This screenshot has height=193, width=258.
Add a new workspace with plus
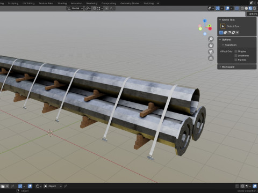(158, 3)
